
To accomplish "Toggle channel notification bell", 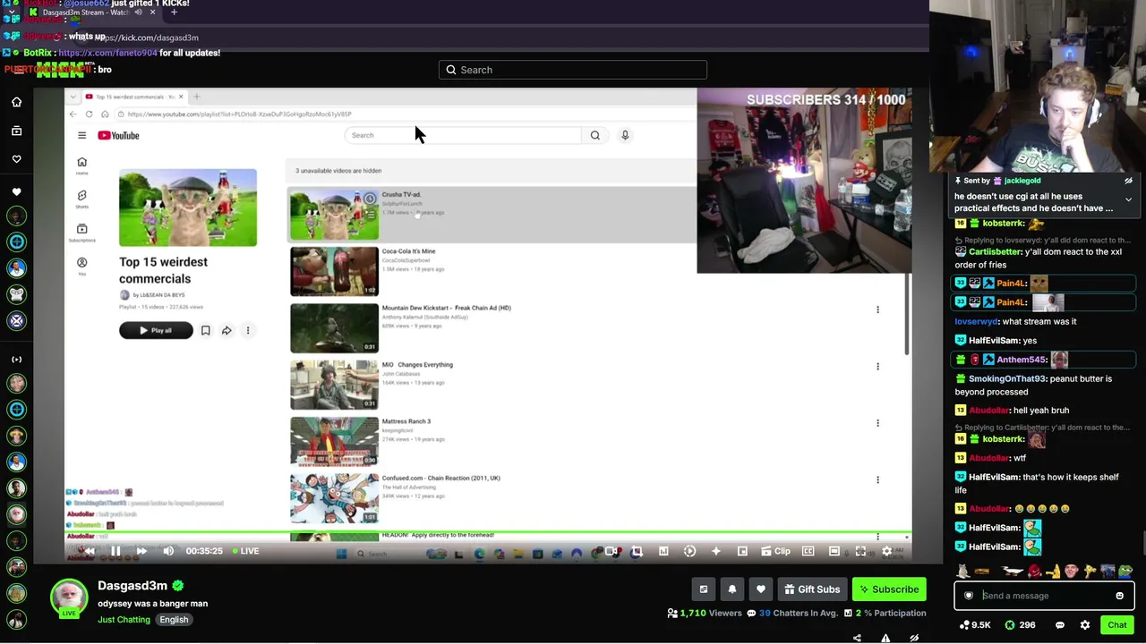I will click(x=732, y=589).
